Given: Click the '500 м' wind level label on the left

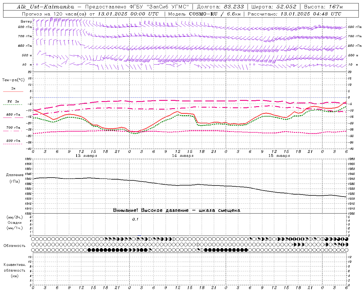Looking at the screenshot, I should pyautogui.click(x=27, y=55).
